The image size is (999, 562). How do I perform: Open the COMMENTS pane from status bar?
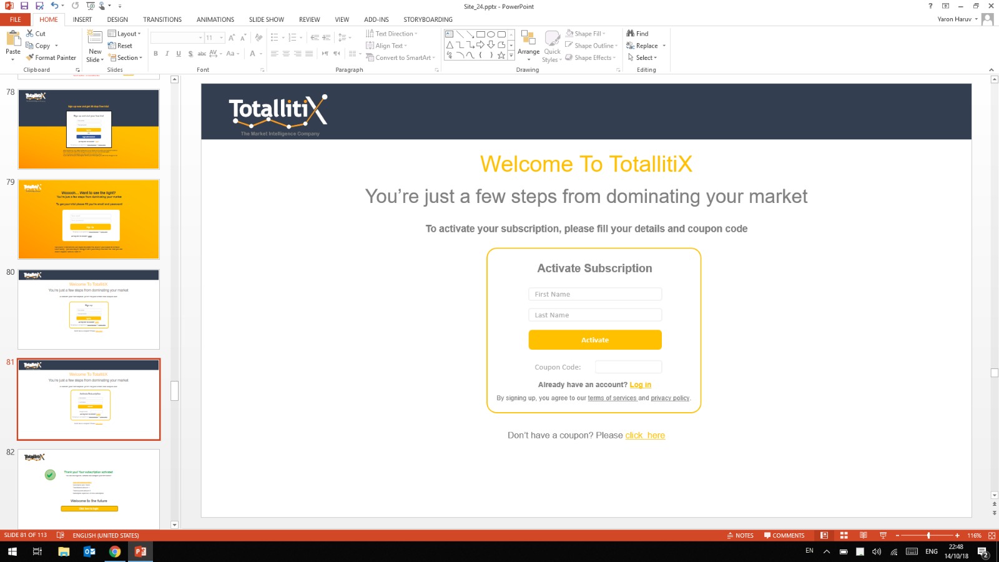click(784, 535)
